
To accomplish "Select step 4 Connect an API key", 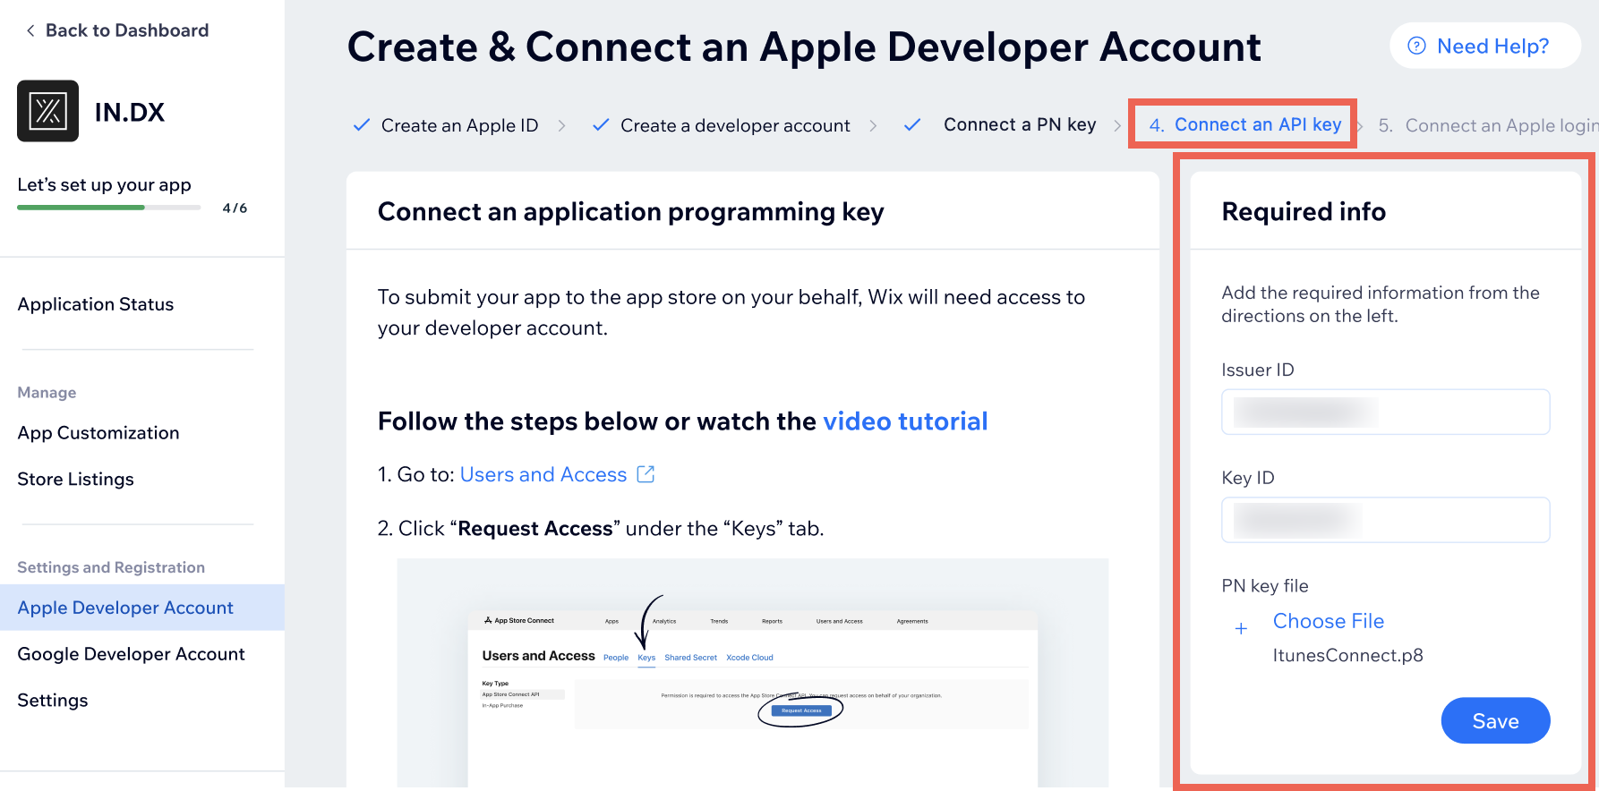I will pos(1244,124).
